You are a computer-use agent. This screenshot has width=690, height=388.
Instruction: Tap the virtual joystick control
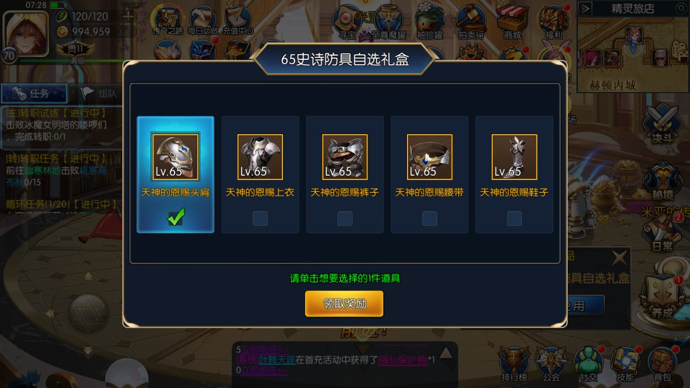coord(88,313)
